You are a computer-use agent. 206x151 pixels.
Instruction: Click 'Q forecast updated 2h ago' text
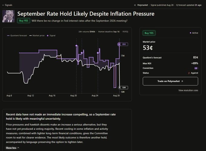coord(189,5)
